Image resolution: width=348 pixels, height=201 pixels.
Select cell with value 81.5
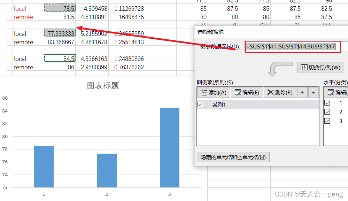60,17
